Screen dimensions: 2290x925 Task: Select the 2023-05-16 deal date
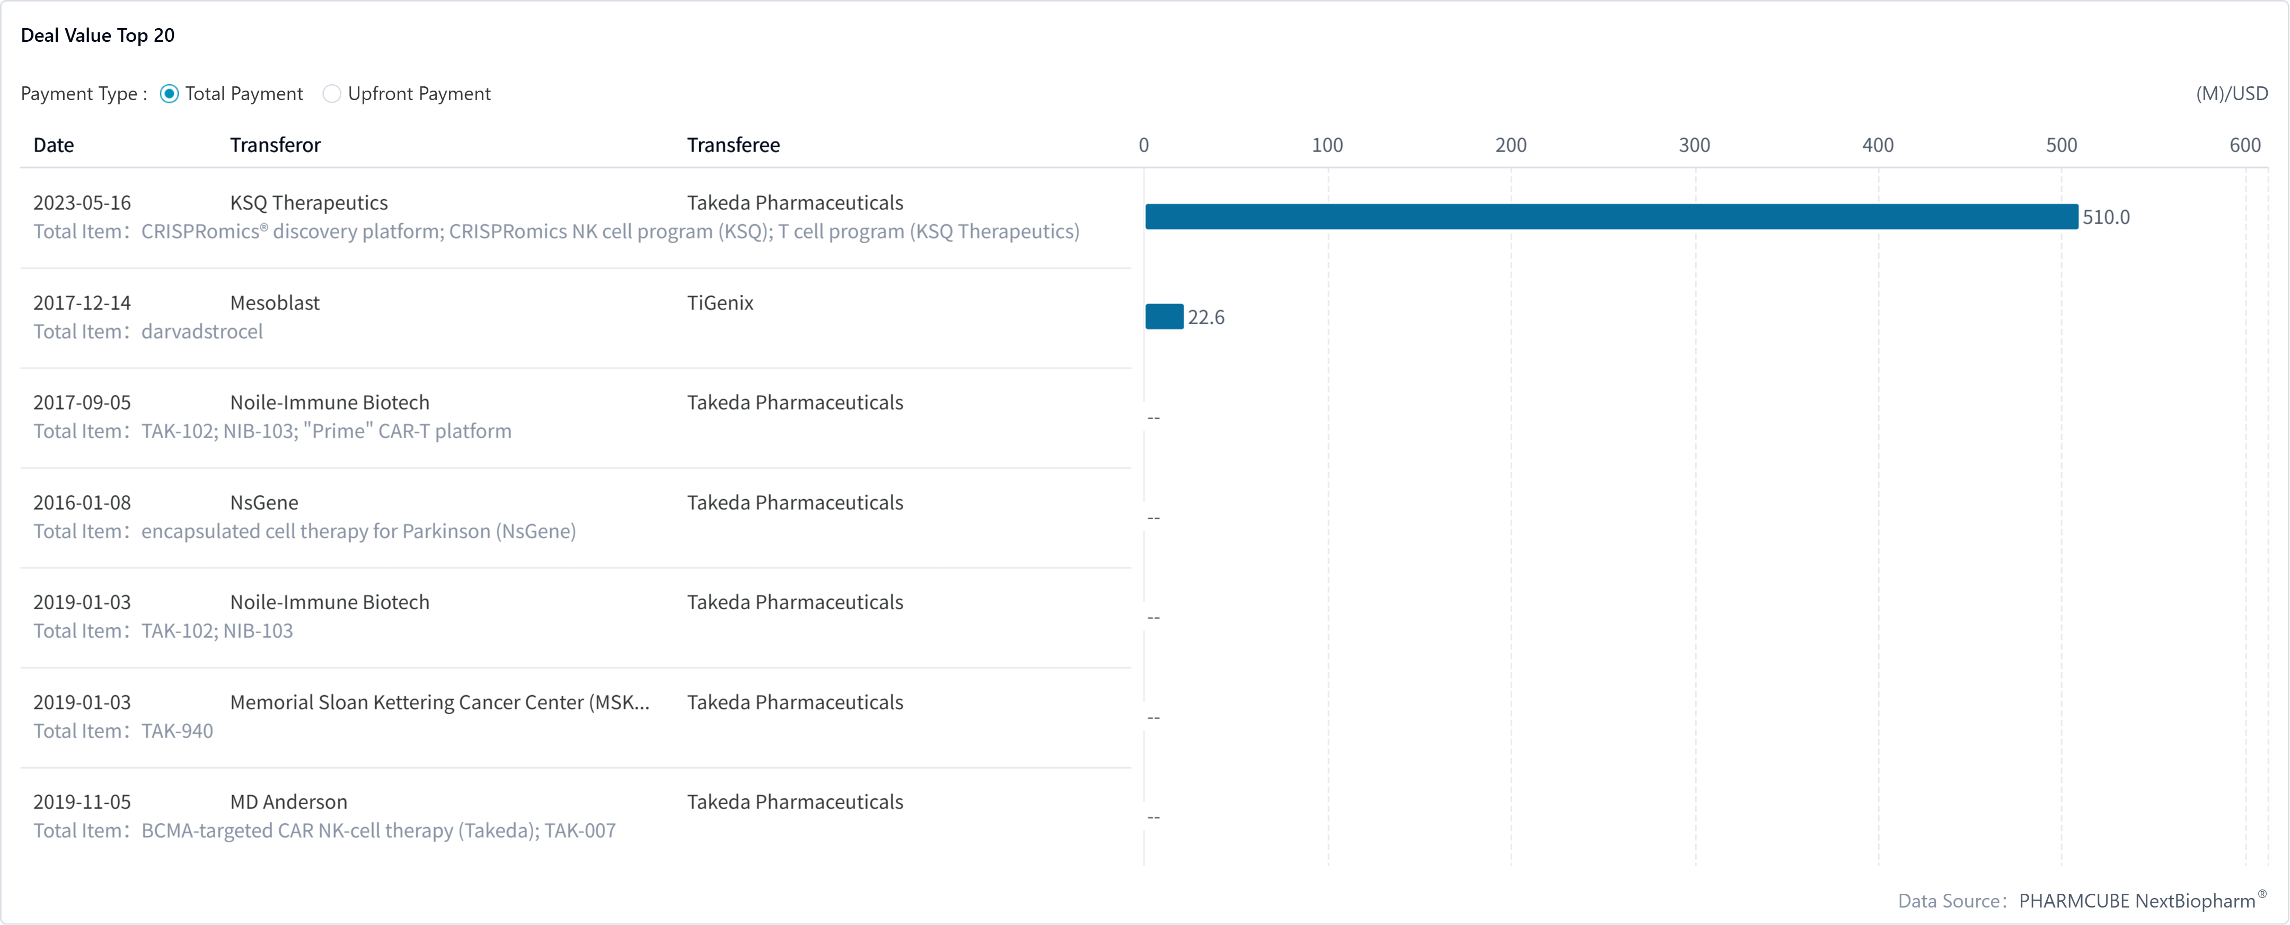point(82,202)
